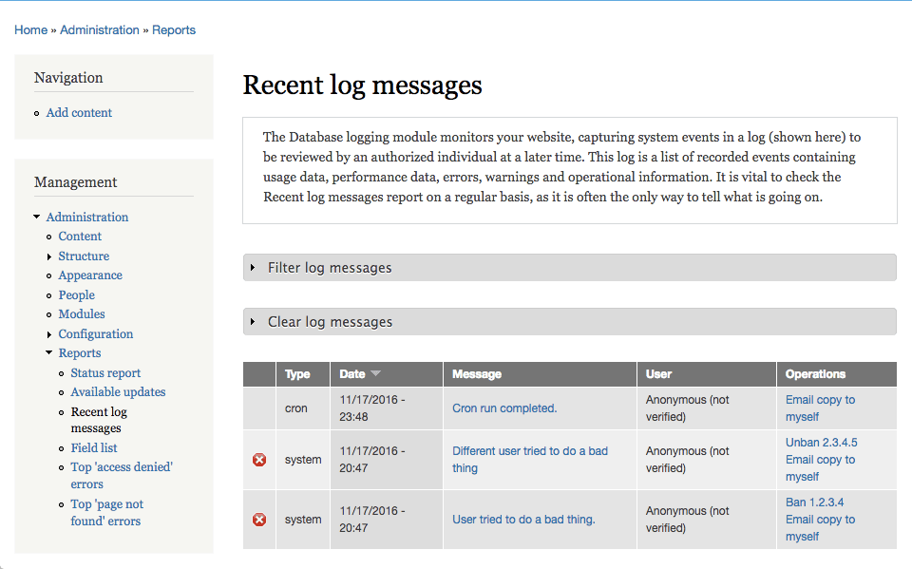Collapse the Reports menu arrow
Screen dimensions: 912x569
[48, 352]
